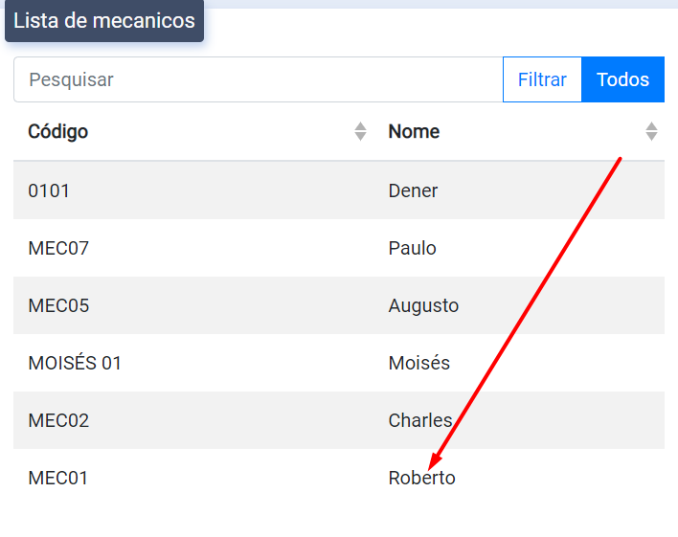Viewport: 678px width, 537px height.
Task: Select the MEC02 code cell
Action: [x=58, y=420]
